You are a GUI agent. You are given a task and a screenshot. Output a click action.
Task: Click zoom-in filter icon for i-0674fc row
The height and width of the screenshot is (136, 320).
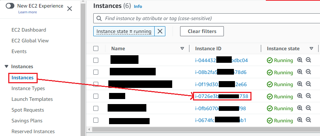(300, 120)
